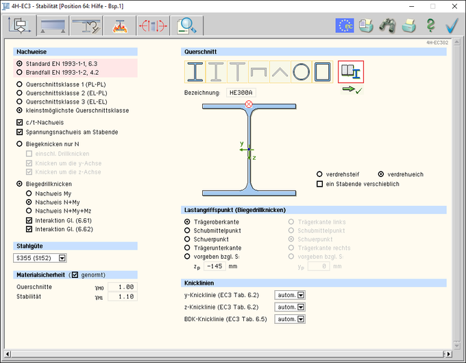Image resolution: width=466 pixels, height=363 pixels.
Task: Toggle the c/t-Nachweis checkbox
Action: pos(19,122)
